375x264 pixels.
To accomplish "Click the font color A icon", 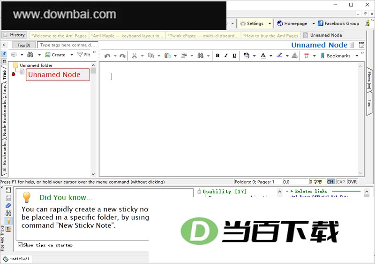I will click(x=263, y=55).
